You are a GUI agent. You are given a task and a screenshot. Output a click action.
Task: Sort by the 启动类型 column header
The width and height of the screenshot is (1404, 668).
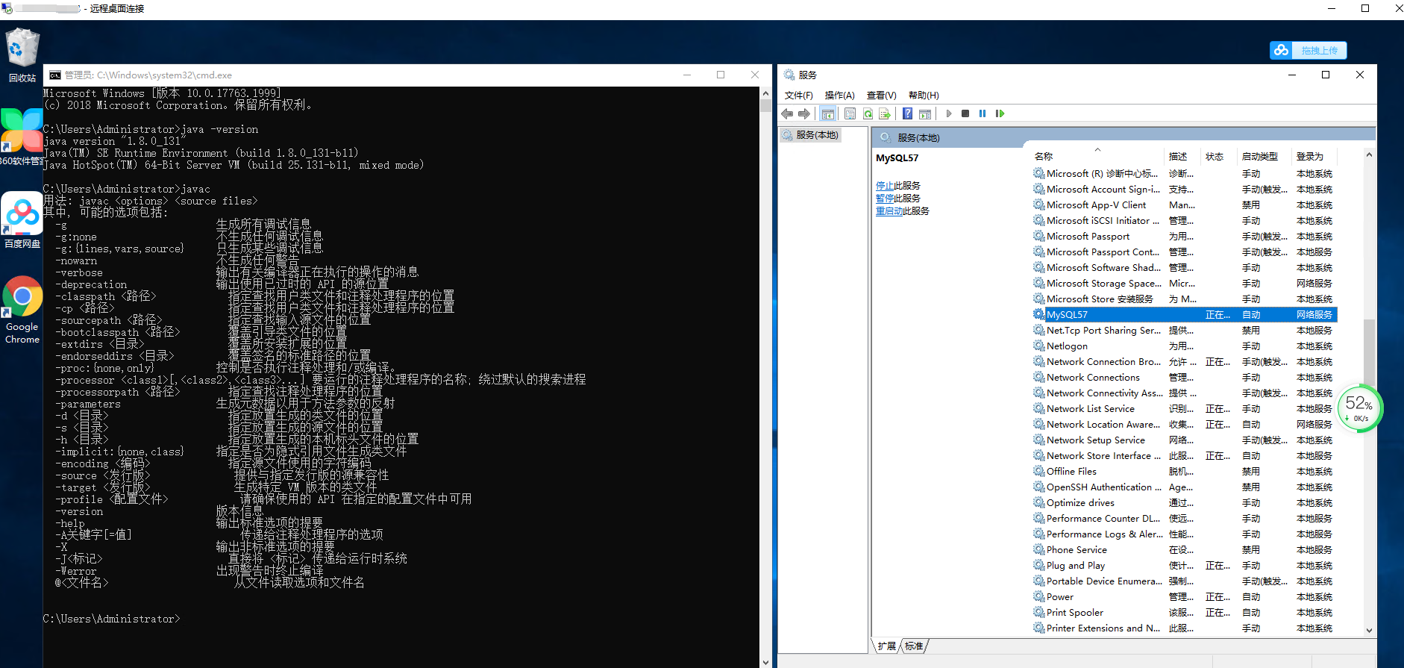(x=1264, y=156)
